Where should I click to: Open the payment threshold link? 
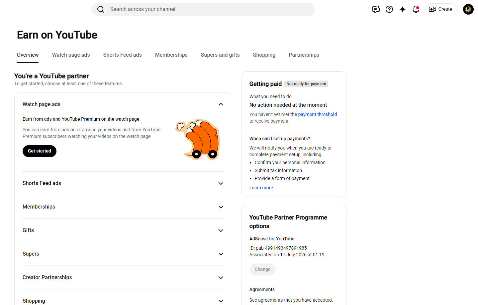(318, 114)
